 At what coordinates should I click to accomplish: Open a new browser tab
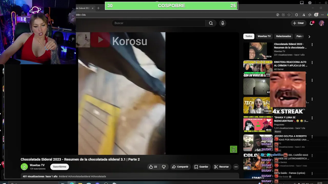tap(98, 8)
